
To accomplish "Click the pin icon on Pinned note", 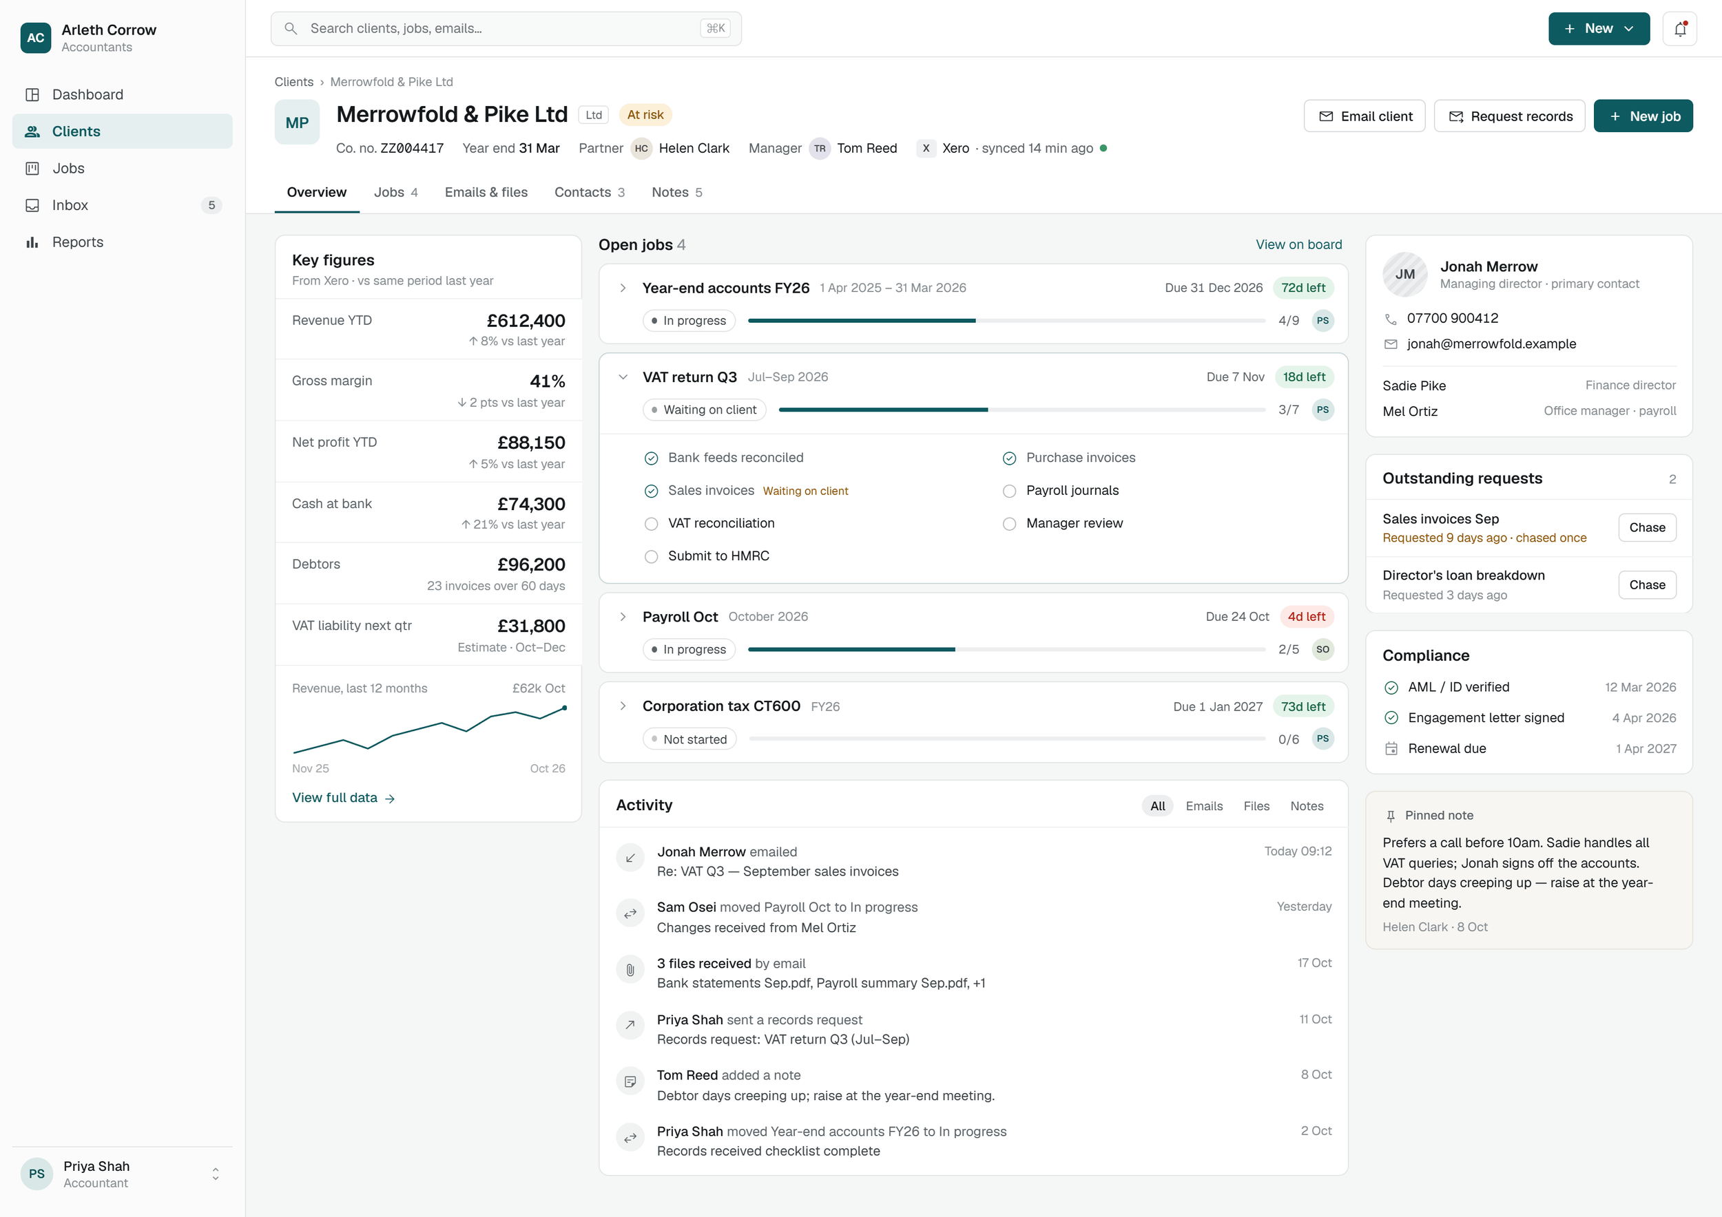I will tap(1391, 816).
